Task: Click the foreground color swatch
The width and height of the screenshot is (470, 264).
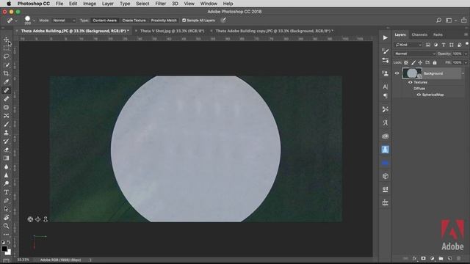Action: click(x=4, y=249)
